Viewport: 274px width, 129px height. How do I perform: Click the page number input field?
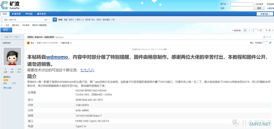(255, 30)
